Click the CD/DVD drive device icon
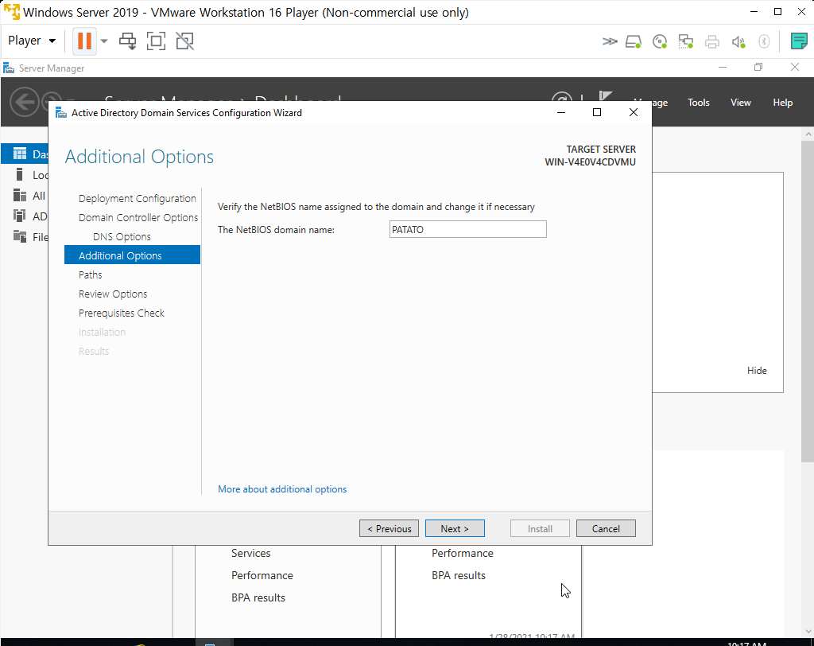814x646 pixels. (660, 41)
